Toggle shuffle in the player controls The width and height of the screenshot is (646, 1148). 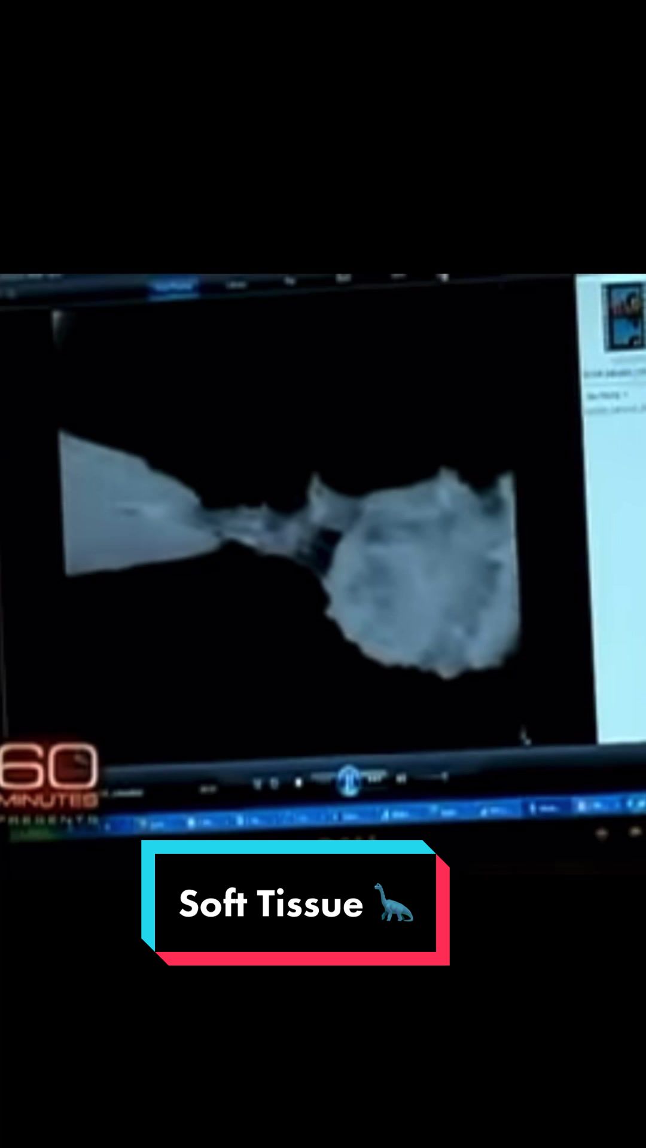click(x=258, y=783)
